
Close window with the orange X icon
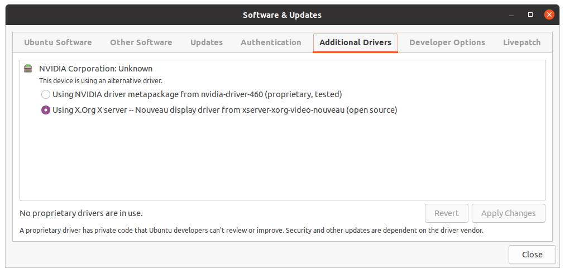[549, 15]
